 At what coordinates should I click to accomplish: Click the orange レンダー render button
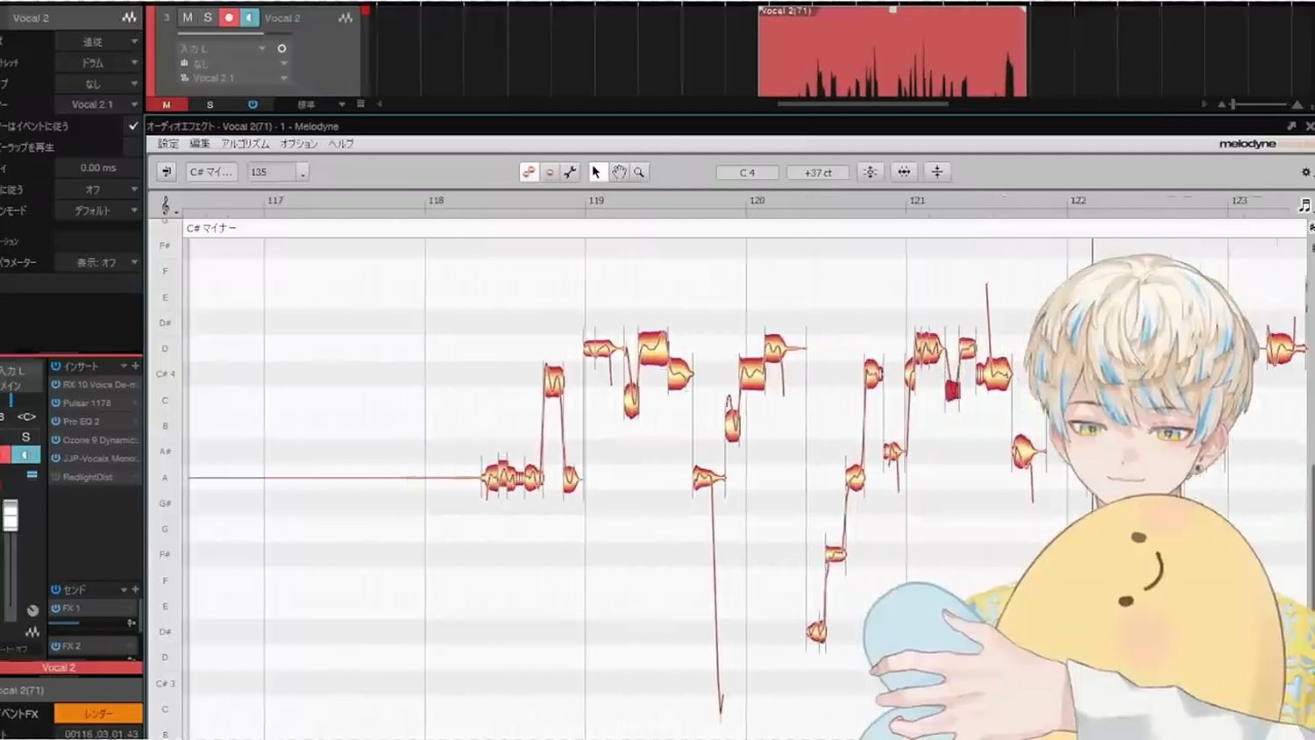tap(98, 713)
